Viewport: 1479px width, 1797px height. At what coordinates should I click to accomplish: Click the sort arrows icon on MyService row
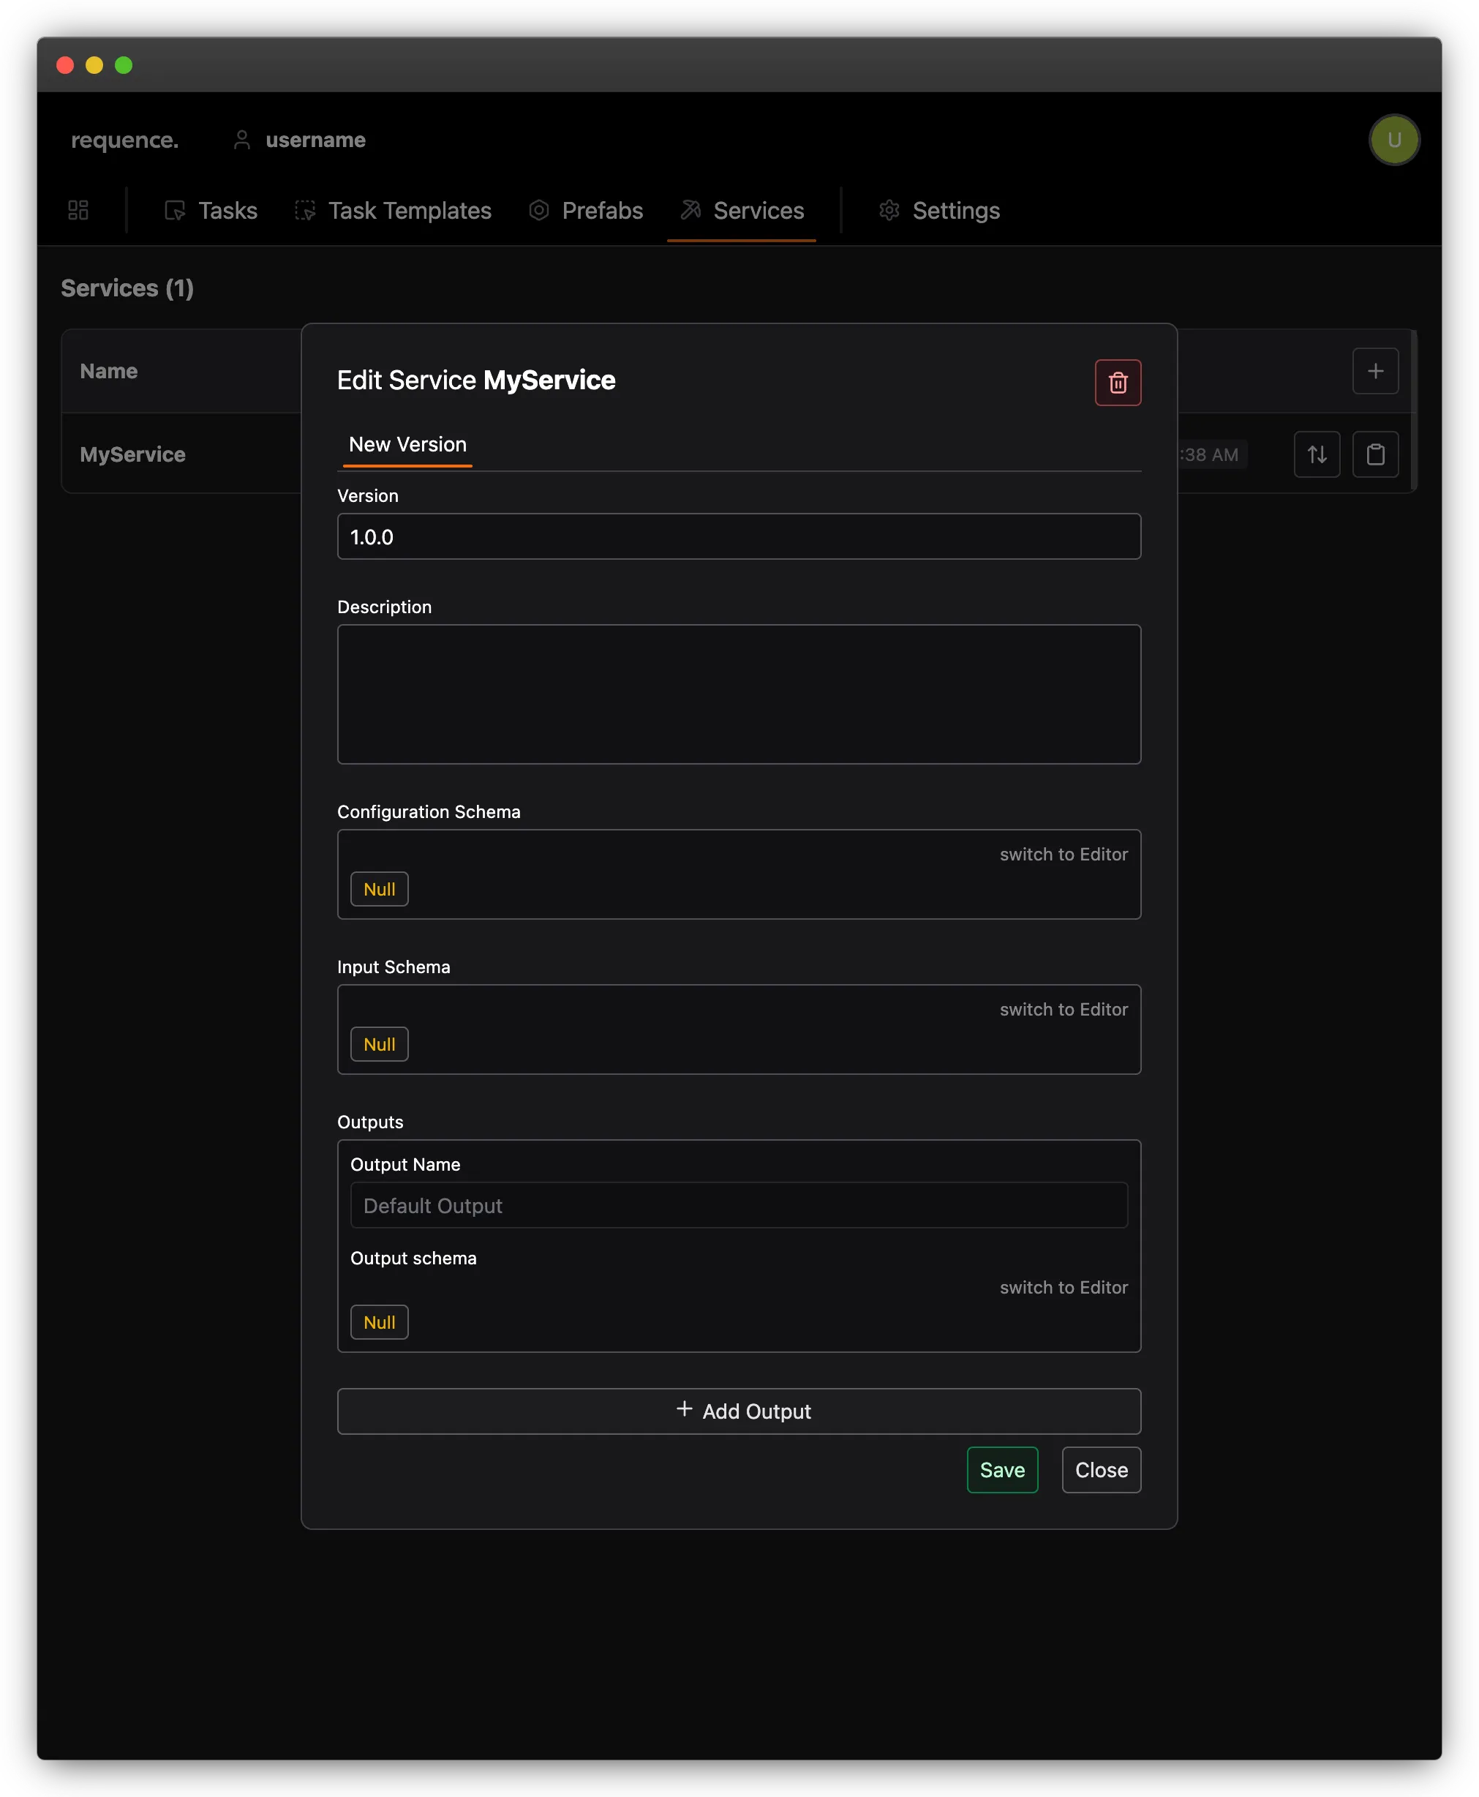tap(1317, 454)
